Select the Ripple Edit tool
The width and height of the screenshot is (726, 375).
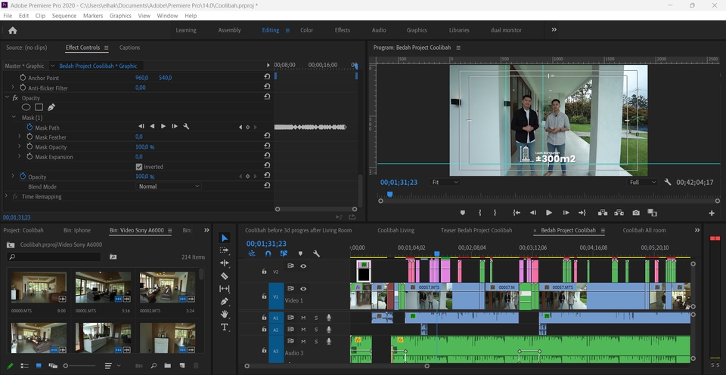(224, 263)
